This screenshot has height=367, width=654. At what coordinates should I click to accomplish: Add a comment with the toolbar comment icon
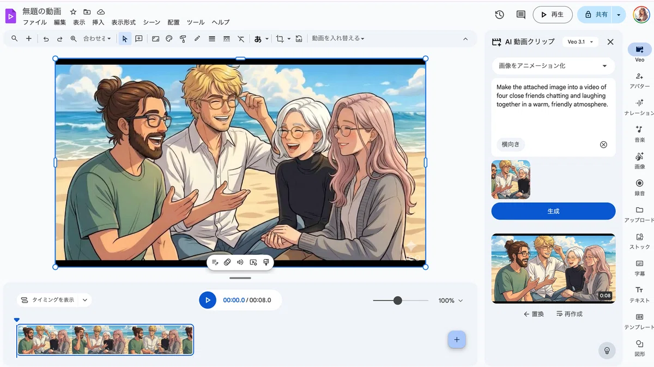139,39
